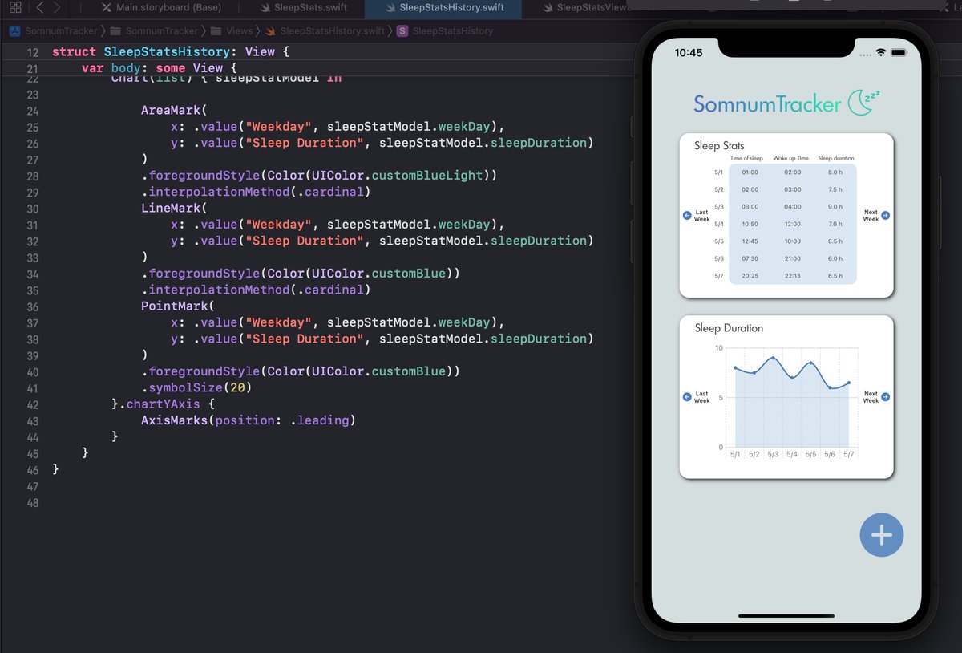Open the related items grid menu
Image resolution: width=962 pixels, height=653 pixels.
click(x=15, y=8)
